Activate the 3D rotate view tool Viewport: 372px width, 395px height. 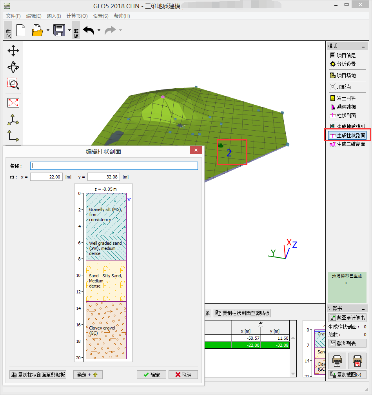coord(13,67)
